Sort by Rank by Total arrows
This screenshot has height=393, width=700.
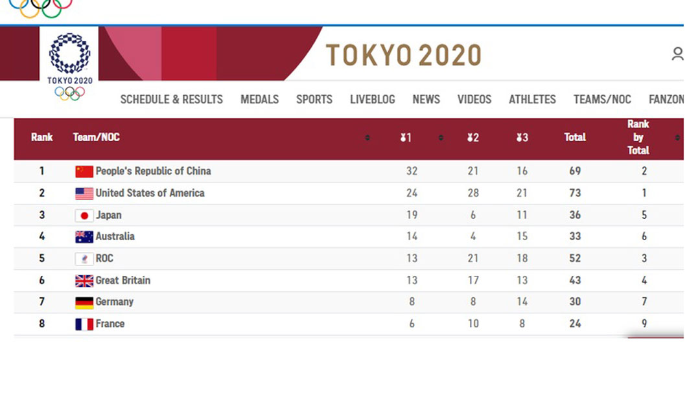[677, 137]
